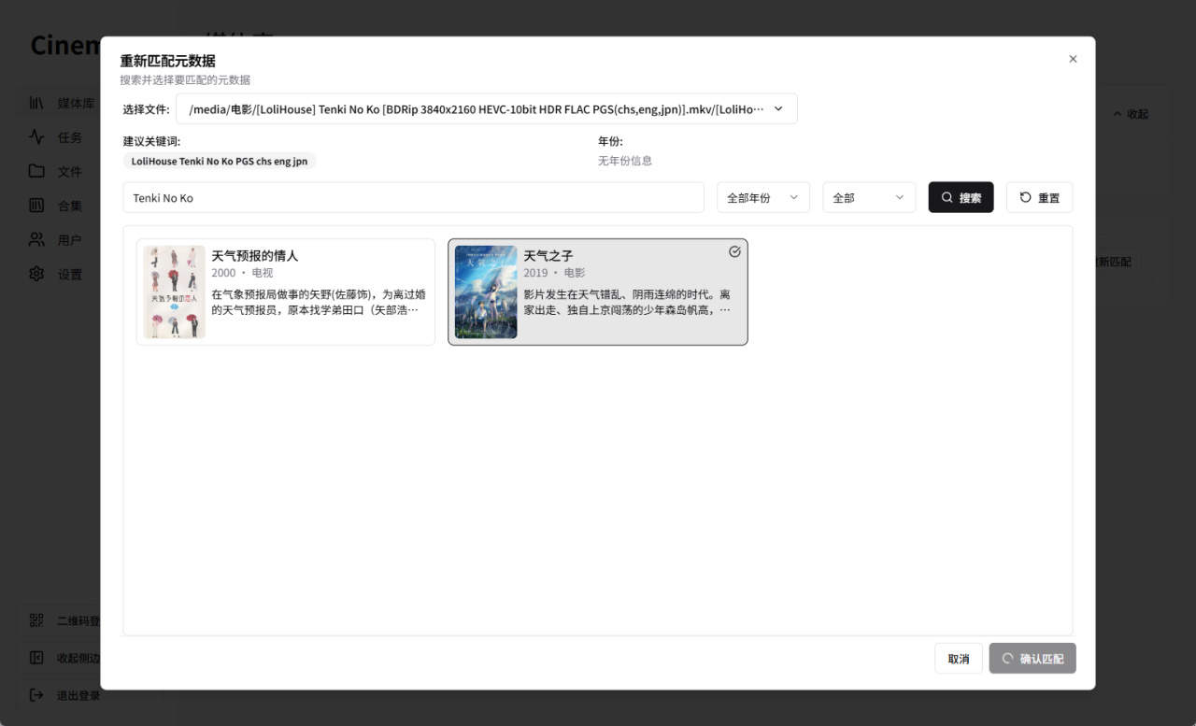This screenshot has height=726, width=1196.
Task: Open 设置 gear icon in background sidebar
Action: tap(36, 274)
